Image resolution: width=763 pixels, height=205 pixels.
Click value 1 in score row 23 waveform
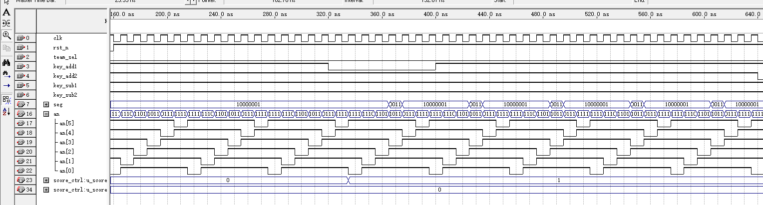coord(558,180)
